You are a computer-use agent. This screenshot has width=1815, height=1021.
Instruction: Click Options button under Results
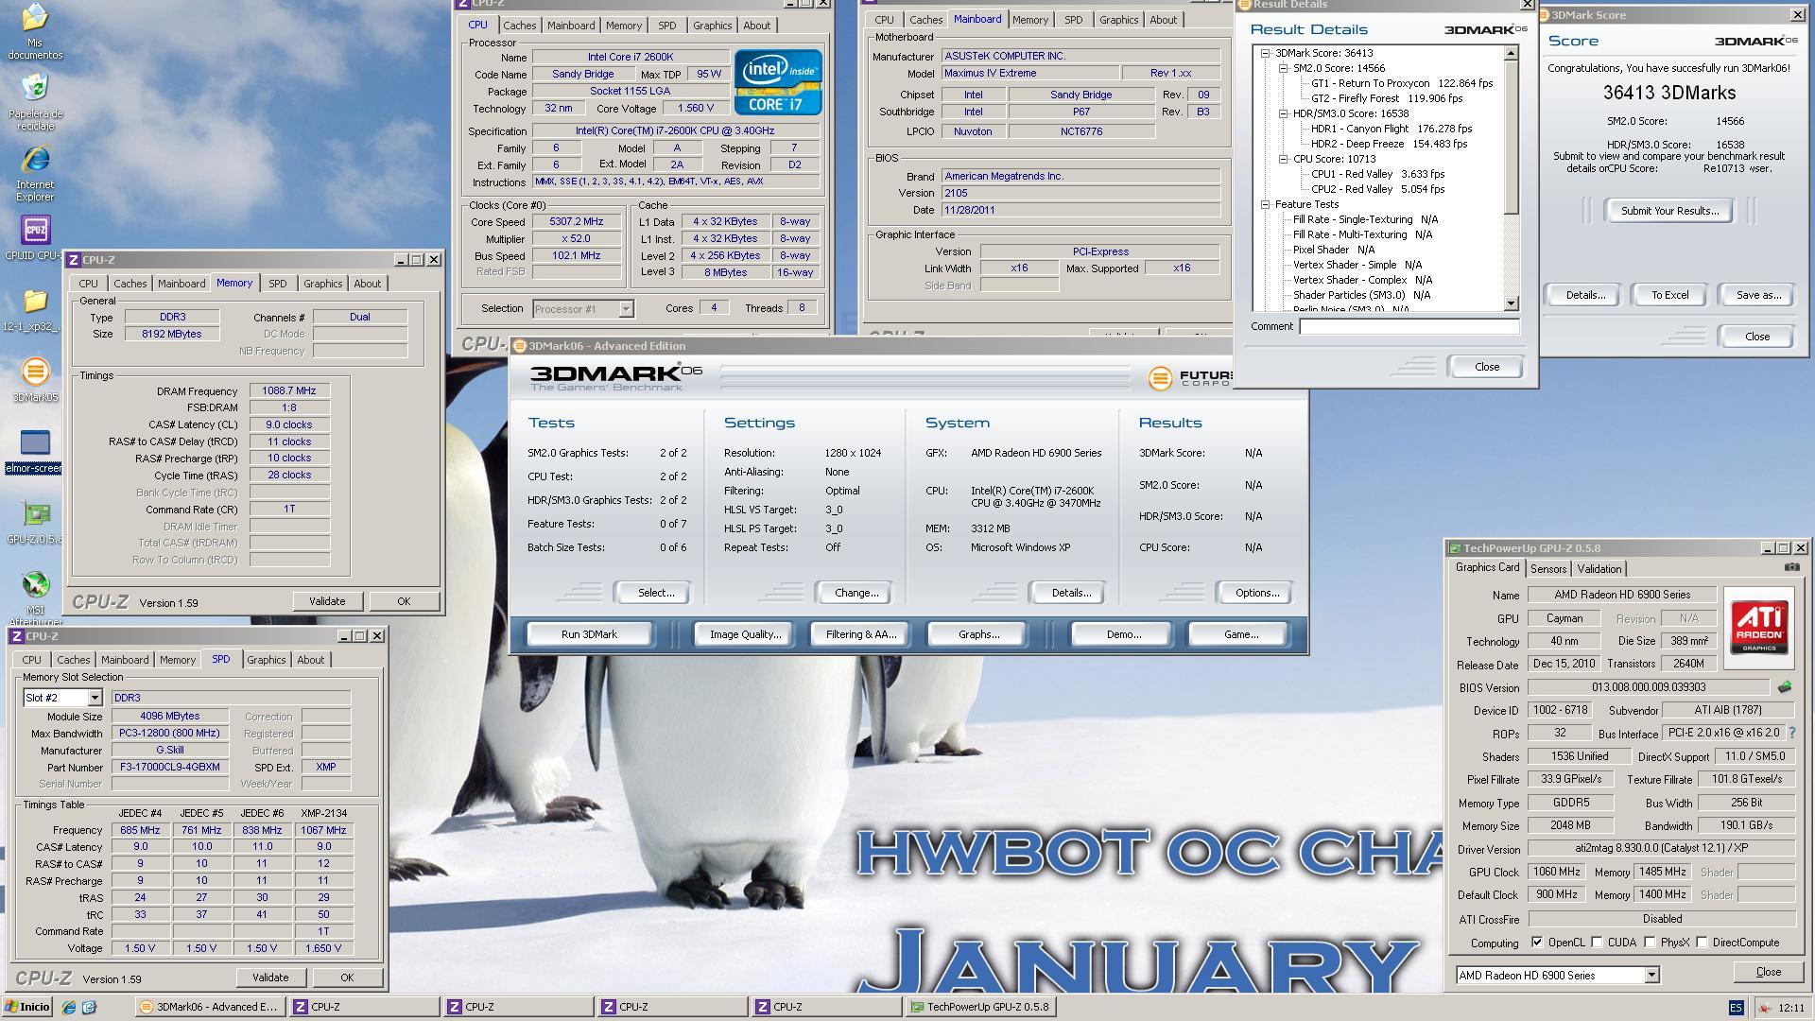click(x=1256, y=593)
